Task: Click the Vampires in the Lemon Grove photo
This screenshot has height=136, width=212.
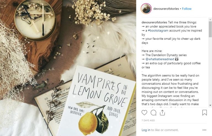Action: coord(68,68)
